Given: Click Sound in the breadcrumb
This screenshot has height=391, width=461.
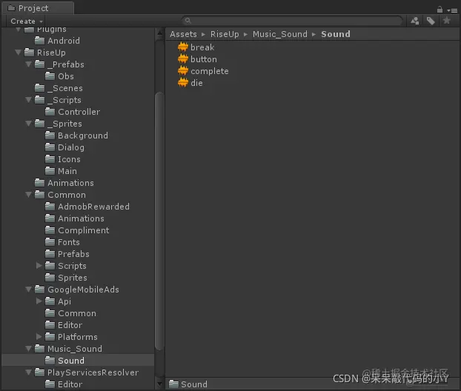Looking at the screenshot, I should 336,34.
